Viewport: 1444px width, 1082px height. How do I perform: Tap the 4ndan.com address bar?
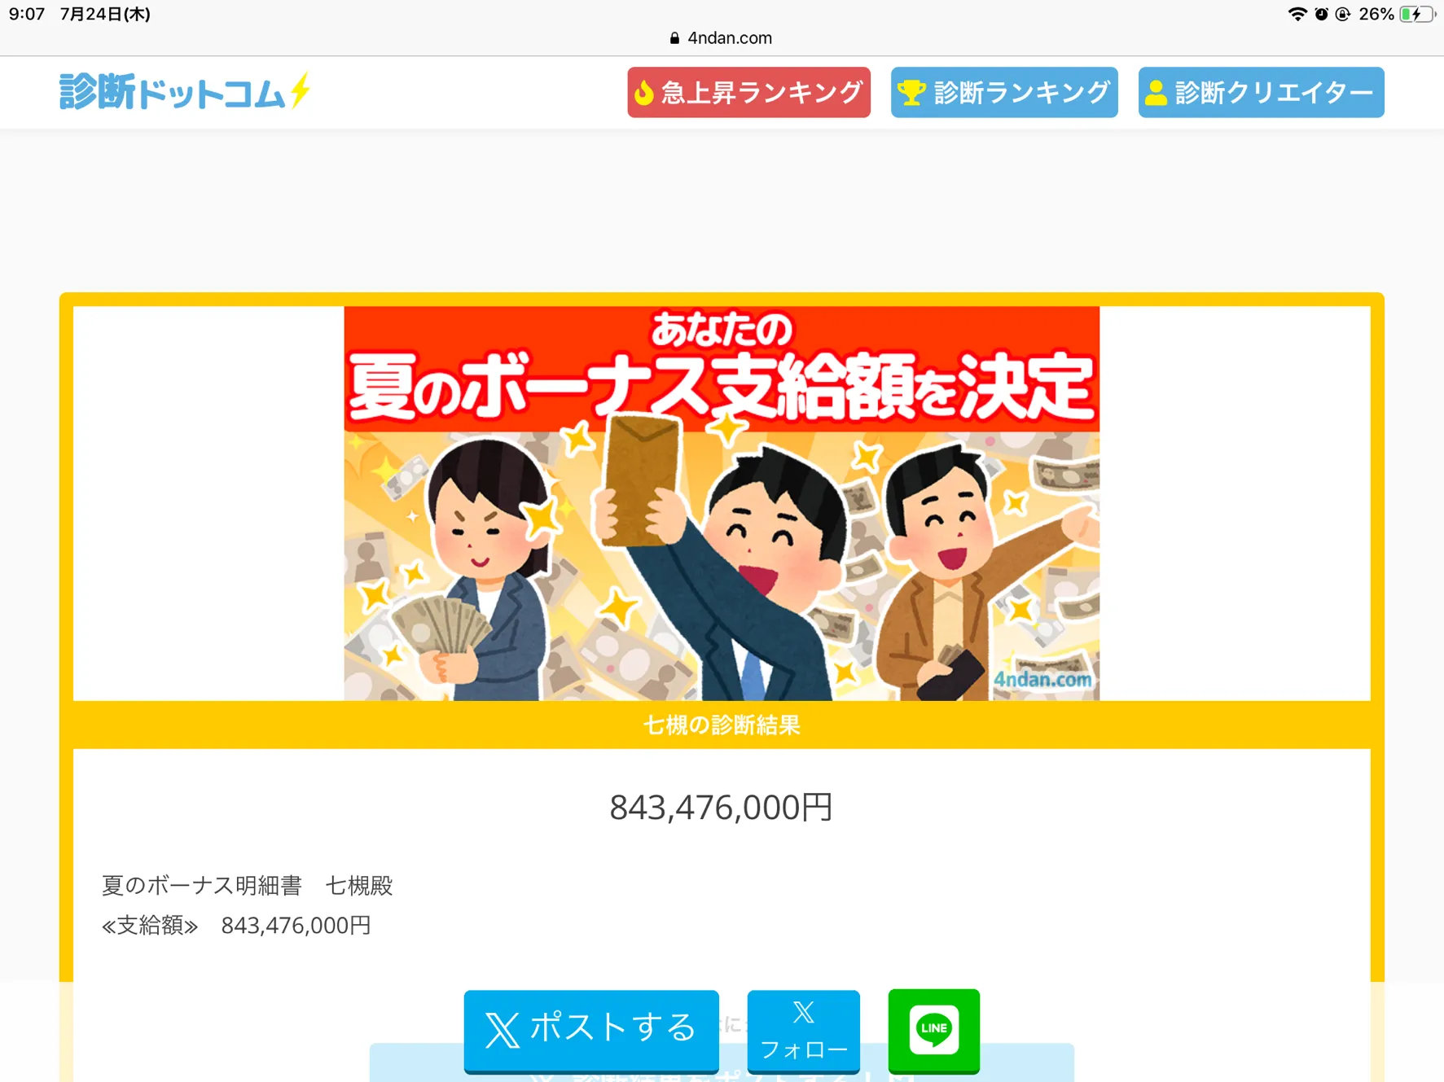click(722, 37)
